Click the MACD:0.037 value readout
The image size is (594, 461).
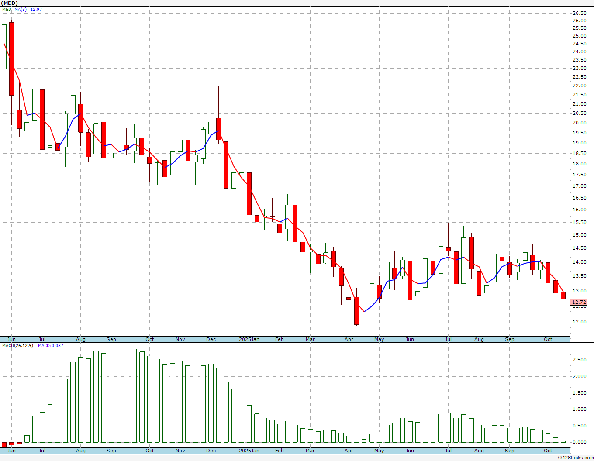click(x=51, y=345)
